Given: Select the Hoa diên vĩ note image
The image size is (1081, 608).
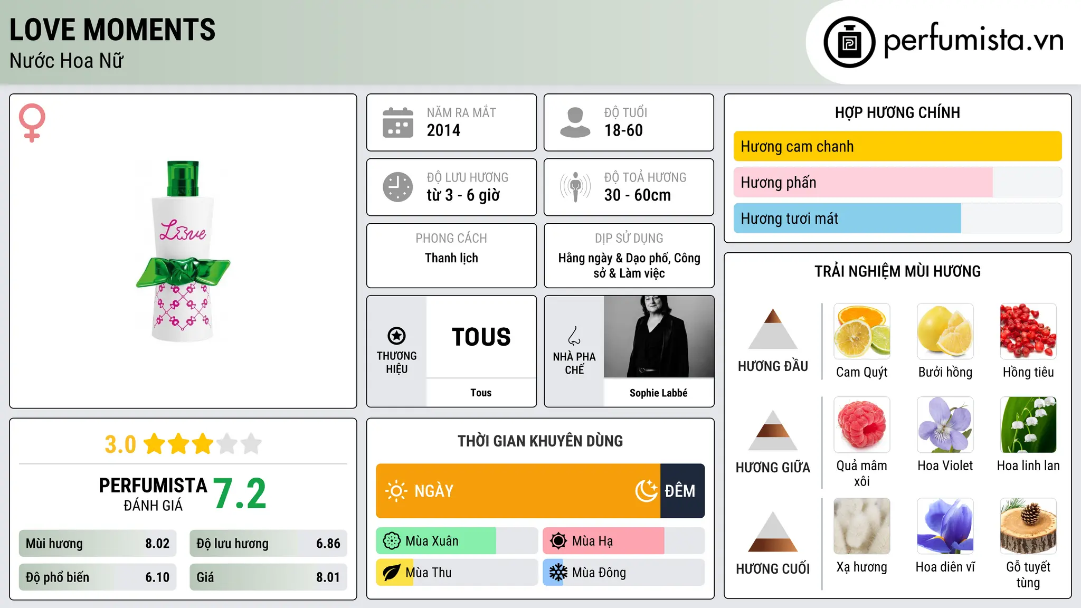Looking at the screenshot, I should click(945, 526).
